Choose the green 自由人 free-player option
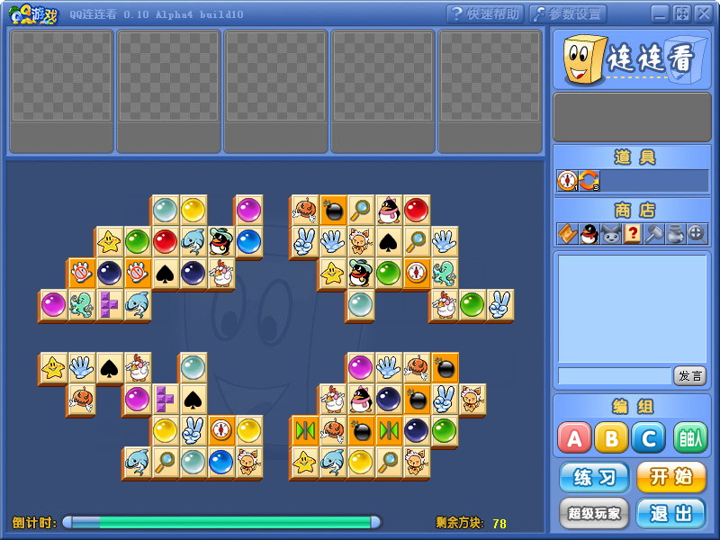The image size is (720, 540). [x=690, y=438]
